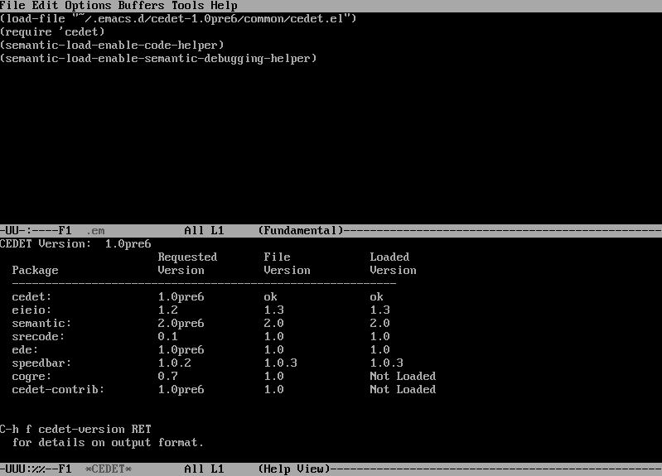Click 'Not Loaded' in the cedet-contrib row

(403, 390)
